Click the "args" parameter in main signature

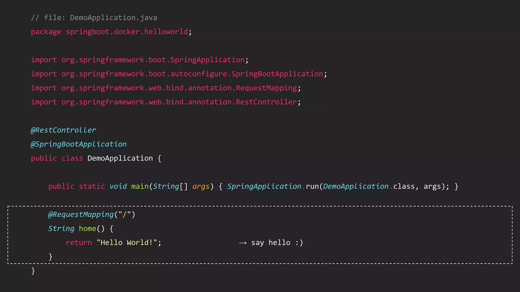[x=201, y=187]
